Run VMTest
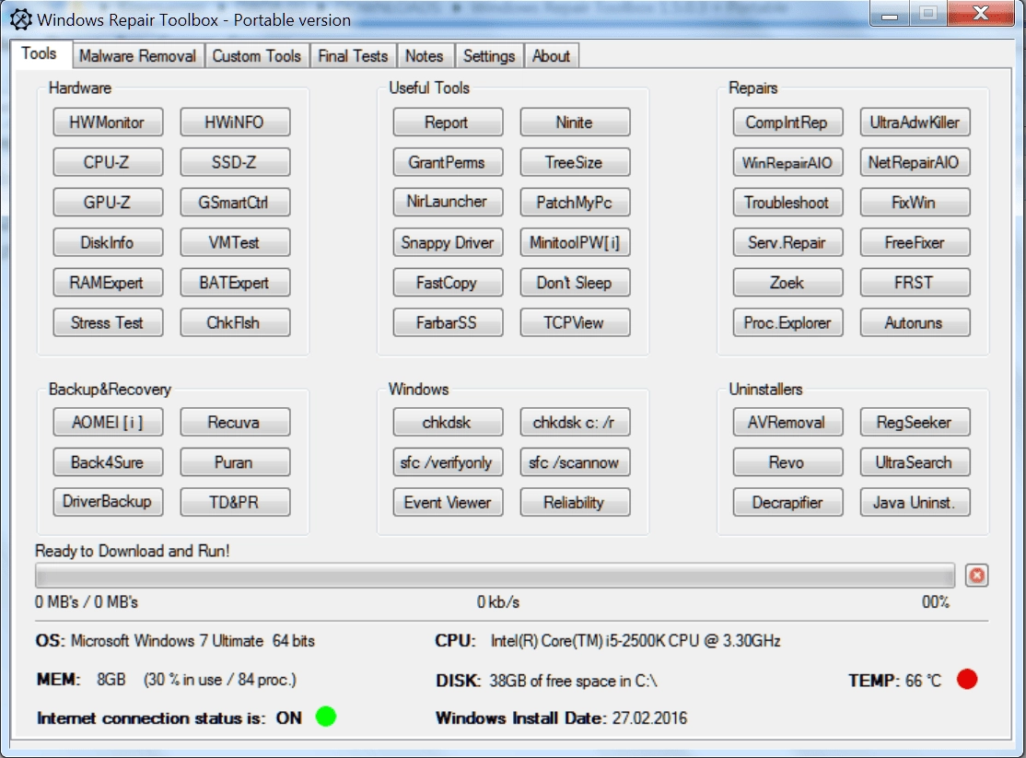Viewport: 1026px width, 758px height. tap(235, 242)
